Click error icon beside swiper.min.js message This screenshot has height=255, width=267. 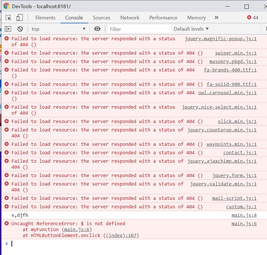(x=7, y=53)
